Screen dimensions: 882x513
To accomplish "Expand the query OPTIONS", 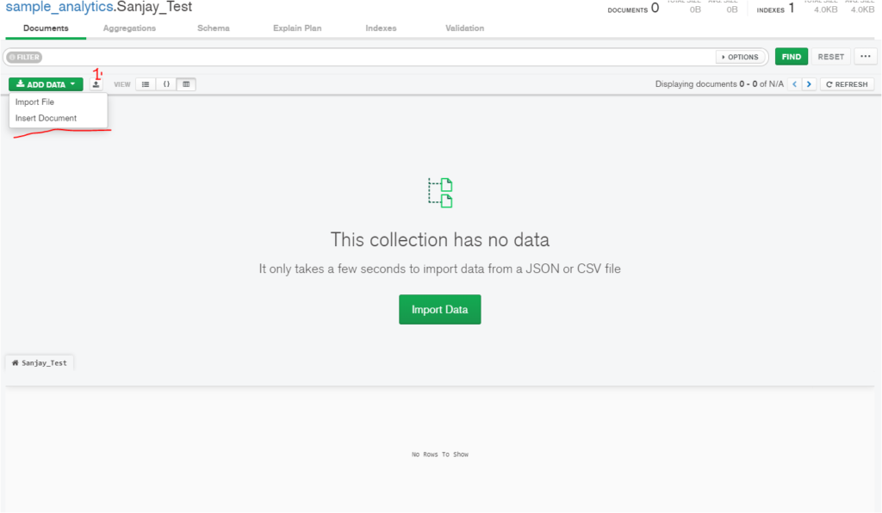I will tap(740, 57).
